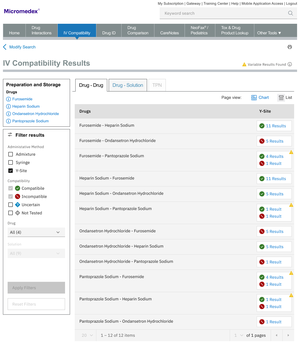Click the back chevron beside Modify Search
The height and width of the screenshot is (347, 300).
(x=5, y=47)
